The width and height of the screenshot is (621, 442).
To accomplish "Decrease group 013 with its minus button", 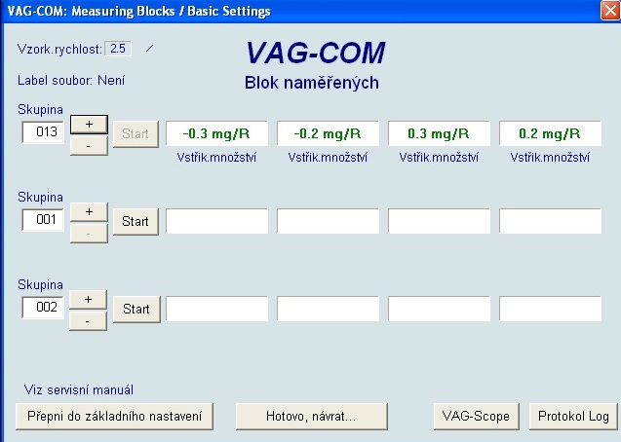I will [89, 146].
